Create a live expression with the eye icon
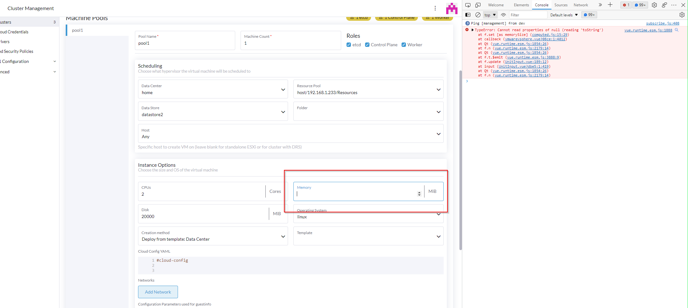 point(503,15)
